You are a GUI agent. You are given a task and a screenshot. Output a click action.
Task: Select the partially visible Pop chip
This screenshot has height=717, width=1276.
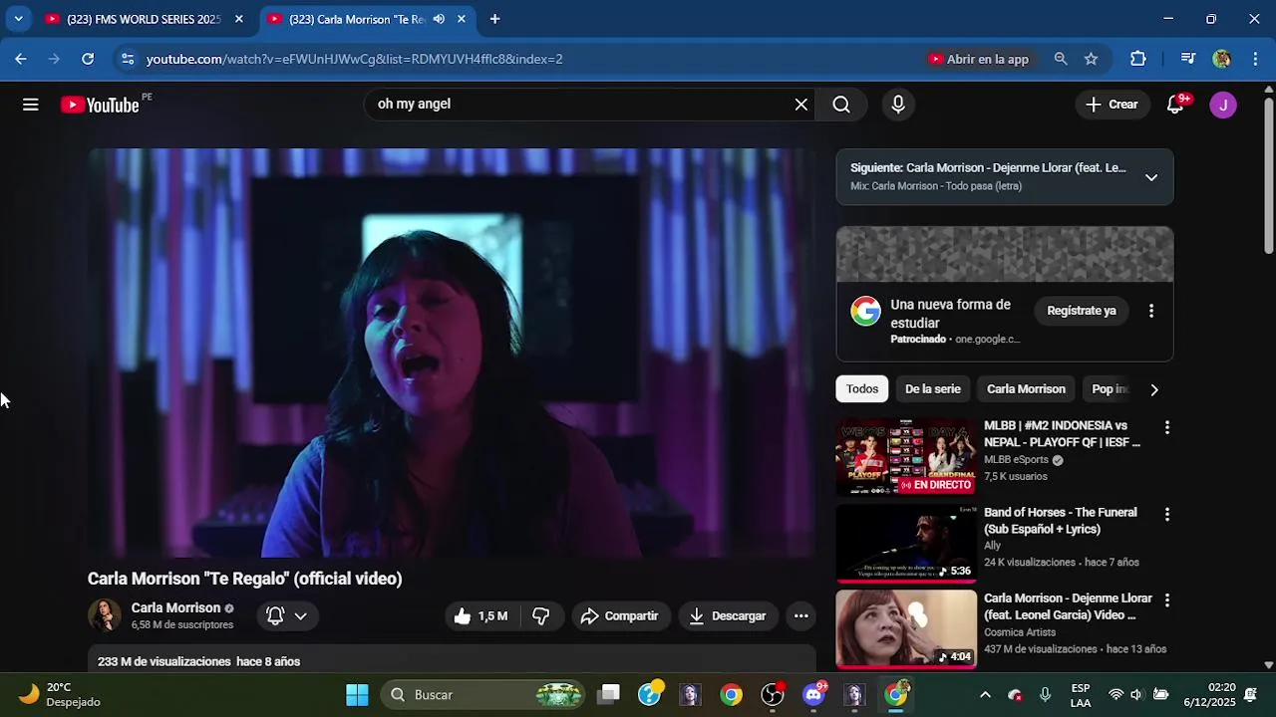pyautogui.click(x=1109, y=389)
